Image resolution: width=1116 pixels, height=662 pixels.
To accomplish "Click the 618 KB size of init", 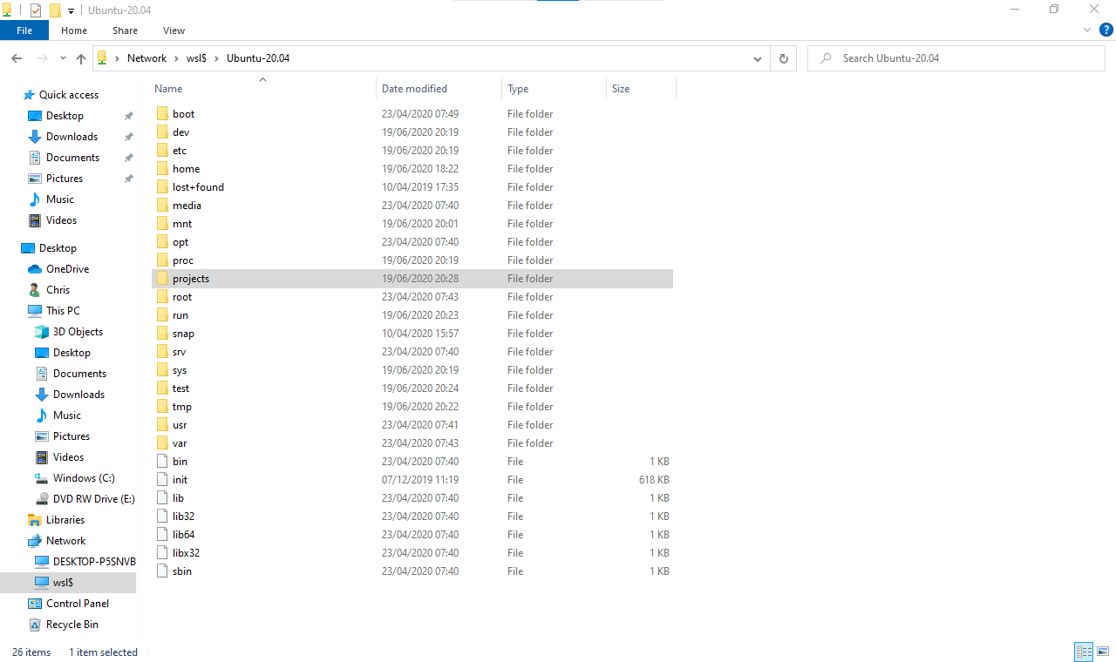I will [x=654, y=480].
